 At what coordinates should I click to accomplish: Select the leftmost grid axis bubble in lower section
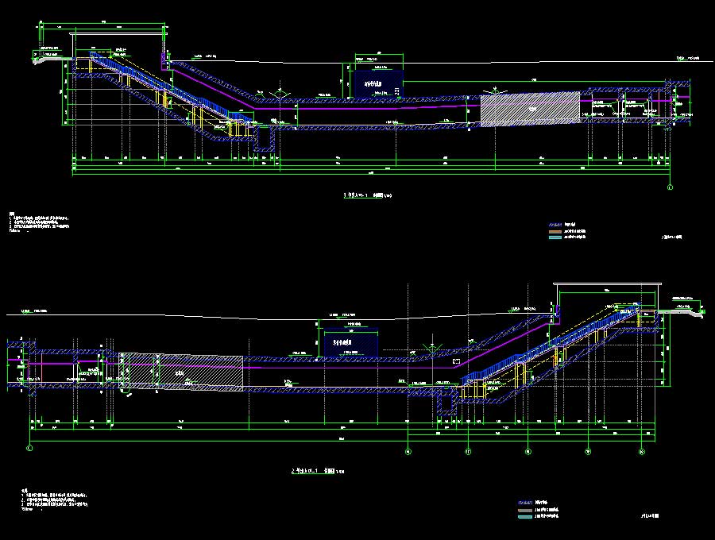tap(29, 449)
